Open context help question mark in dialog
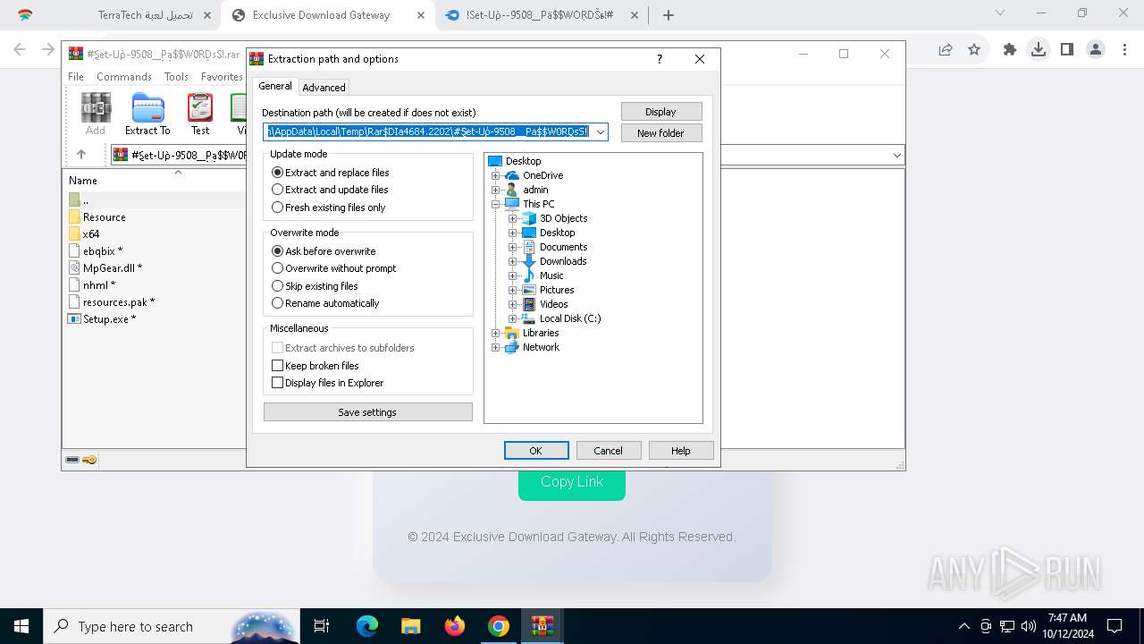The height and width of the screenshot is (644, 1144). coord(660,59)
